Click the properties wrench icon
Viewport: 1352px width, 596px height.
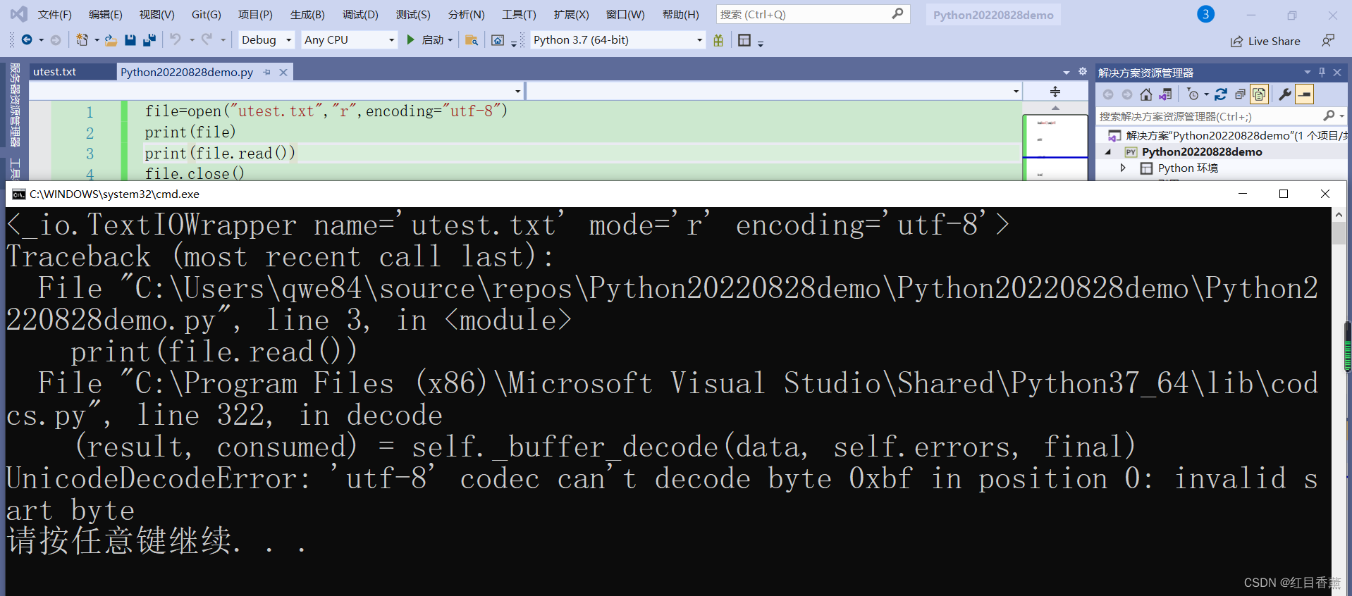point(1285,94)
